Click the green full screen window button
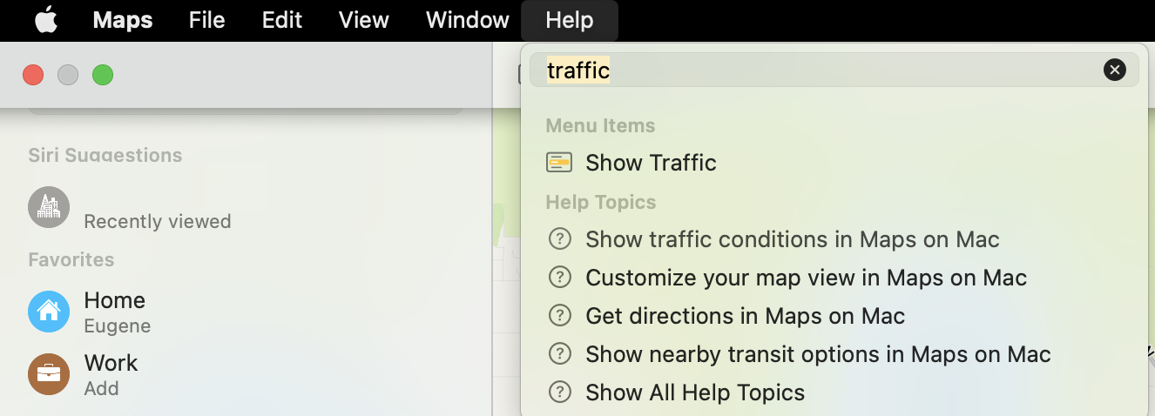The height and width of the screenshot is (416, 1155). [x=103, y=75]
